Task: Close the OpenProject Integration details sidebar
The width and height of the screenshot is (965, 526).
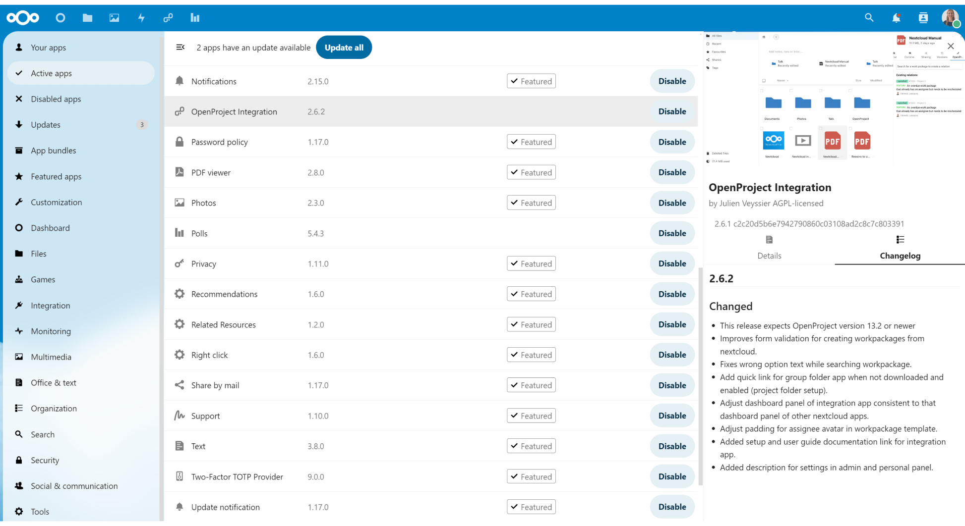Action: [951, 46]
